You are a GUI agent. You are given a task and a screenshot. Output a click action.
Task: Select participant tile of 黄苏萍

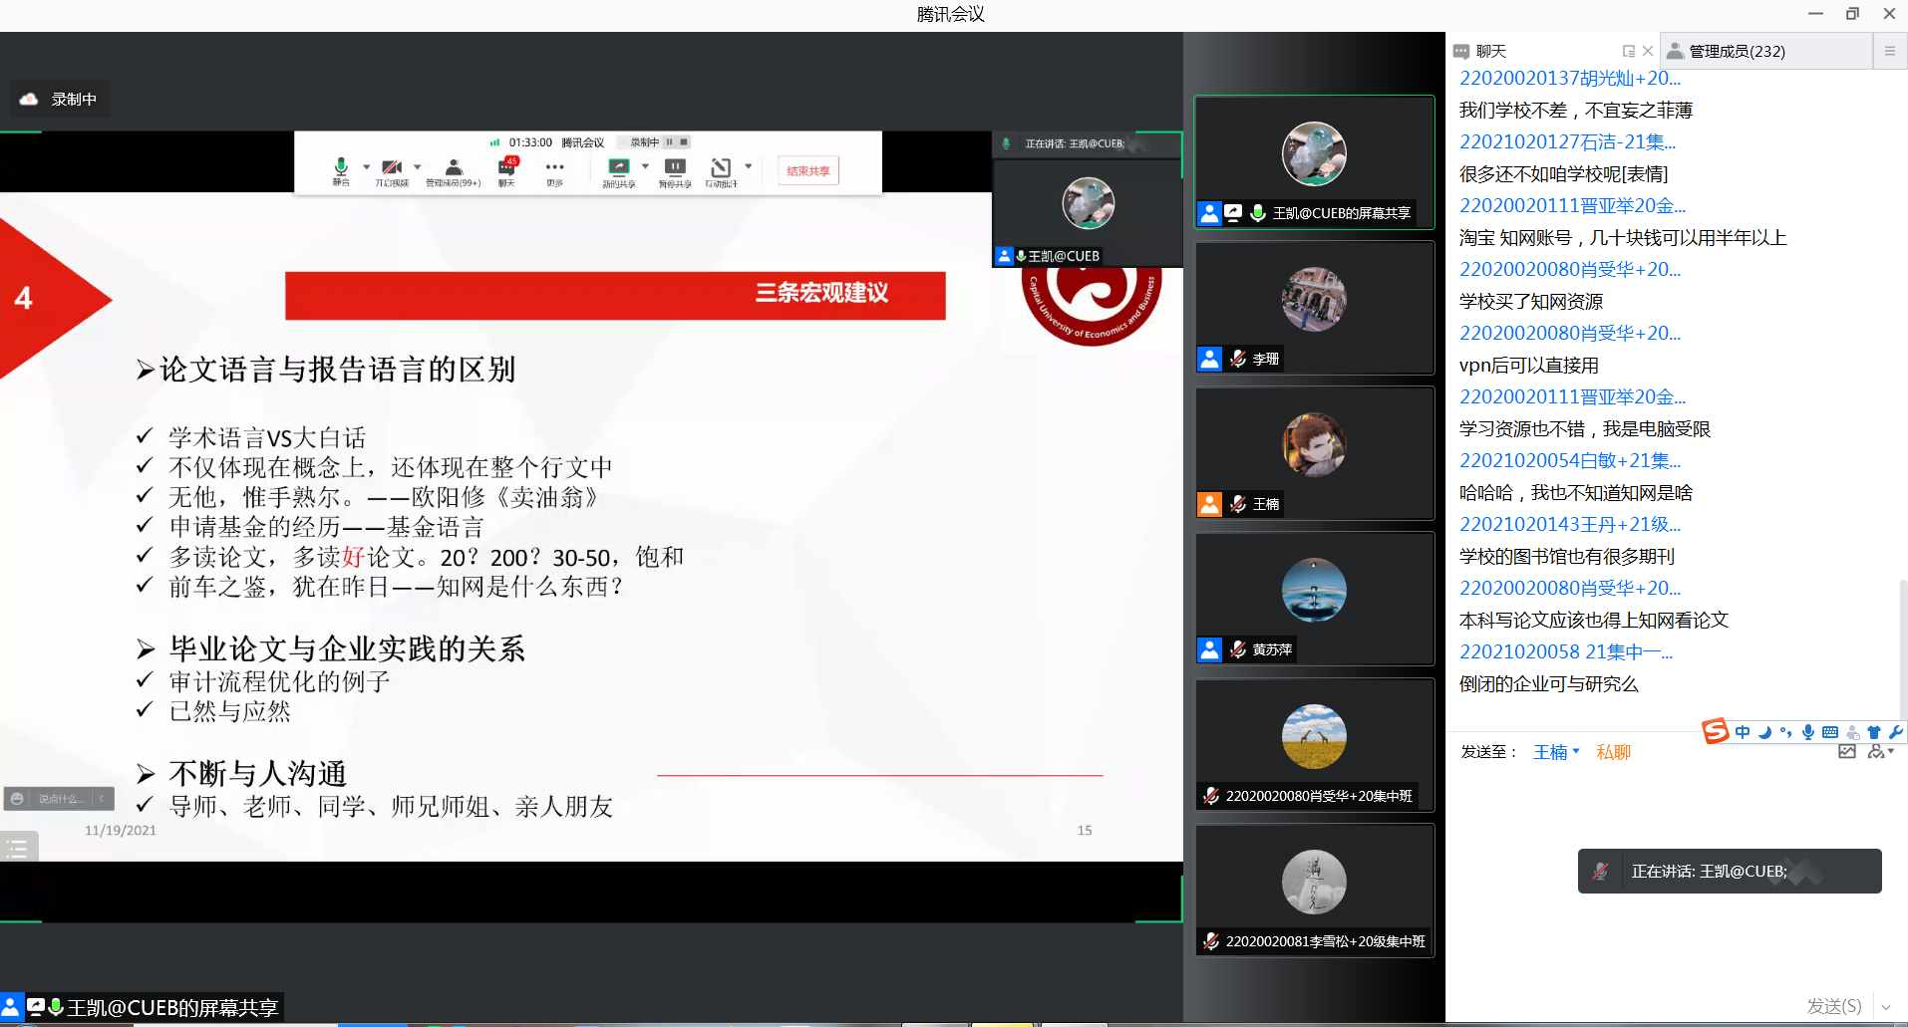pyautogui.click(x=1314, y=599)
